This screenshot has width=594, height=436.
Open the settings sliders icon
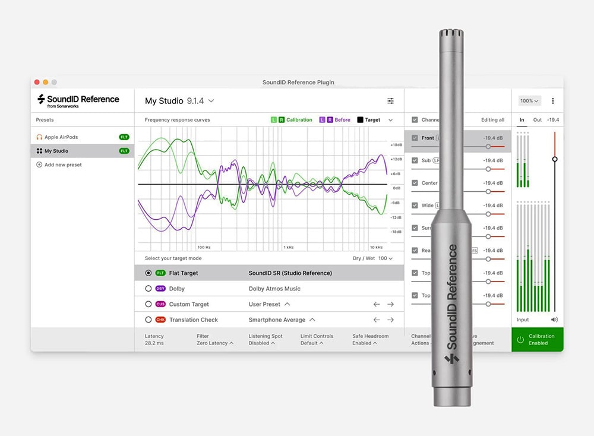(x=390, y=101)
